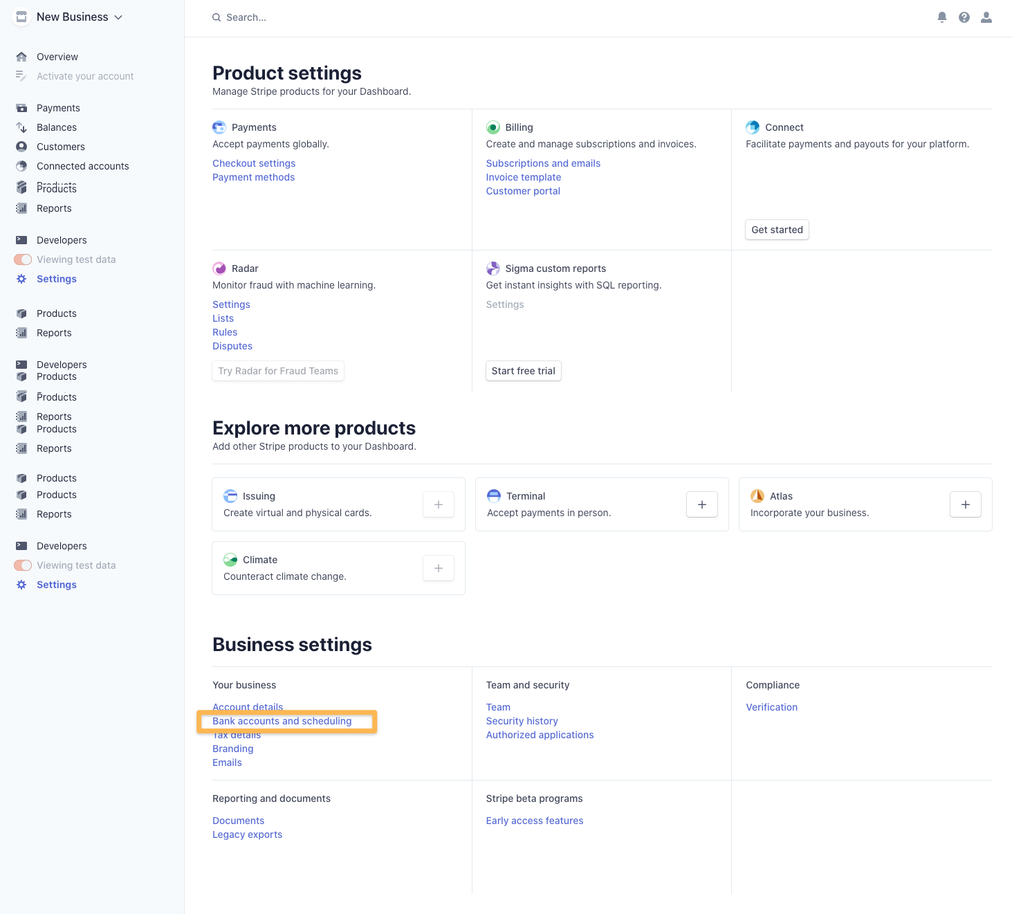Click the orange Atlas product icon
The image size is (1012, 914).
pos(757,496)
